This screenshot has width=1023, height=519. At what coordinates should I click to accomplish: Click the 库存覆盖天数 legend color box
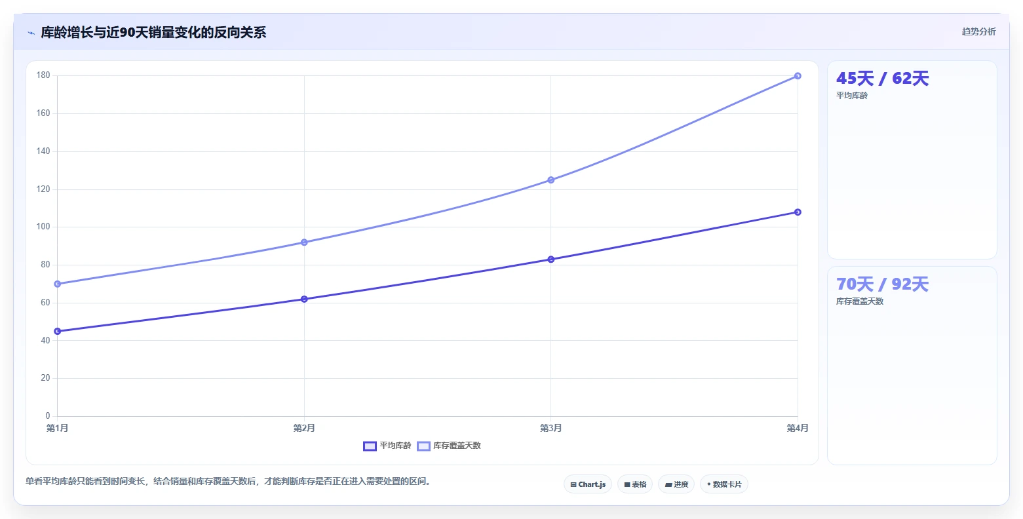tap(423, 446)
